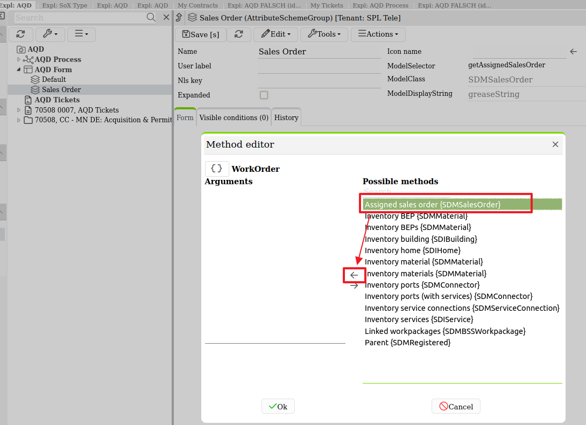Toggle the Expanded checkbox
Viewport: 586px width, 425px height.
point(264,95)
